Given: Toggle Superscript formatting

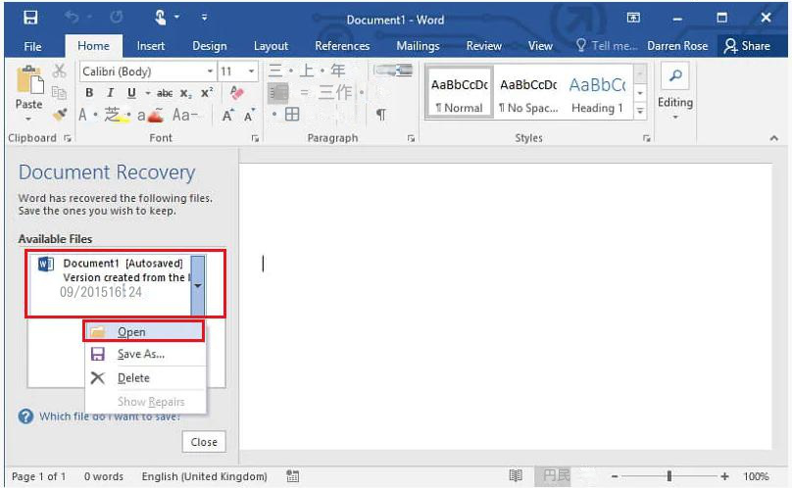Looking at the screenshot, I should coord(207,93).
